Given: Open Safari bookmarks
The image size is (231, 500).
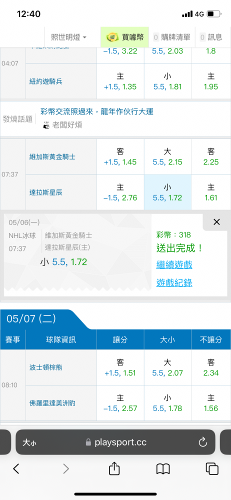Looking at the screenshot, I should [x=163, y=469].
